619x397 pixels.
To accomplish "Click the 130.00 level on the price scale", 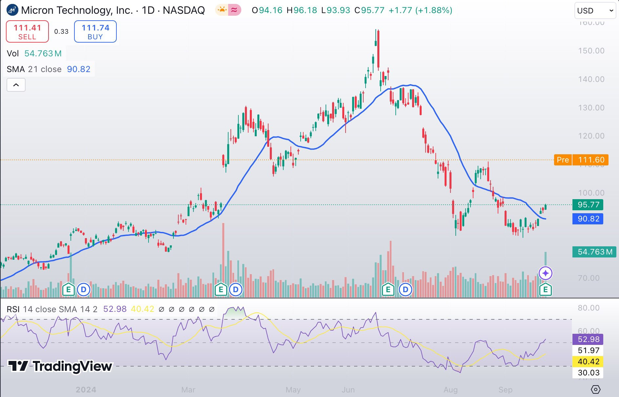I will pos(591,108).
